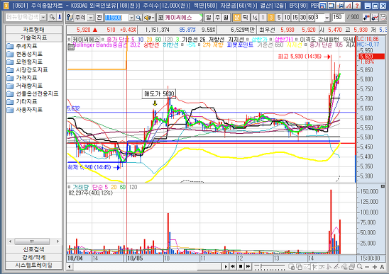389x274 pixels.
Task: Click the left panel horizontal scrollbar thumb
Action: click(32, 241)
